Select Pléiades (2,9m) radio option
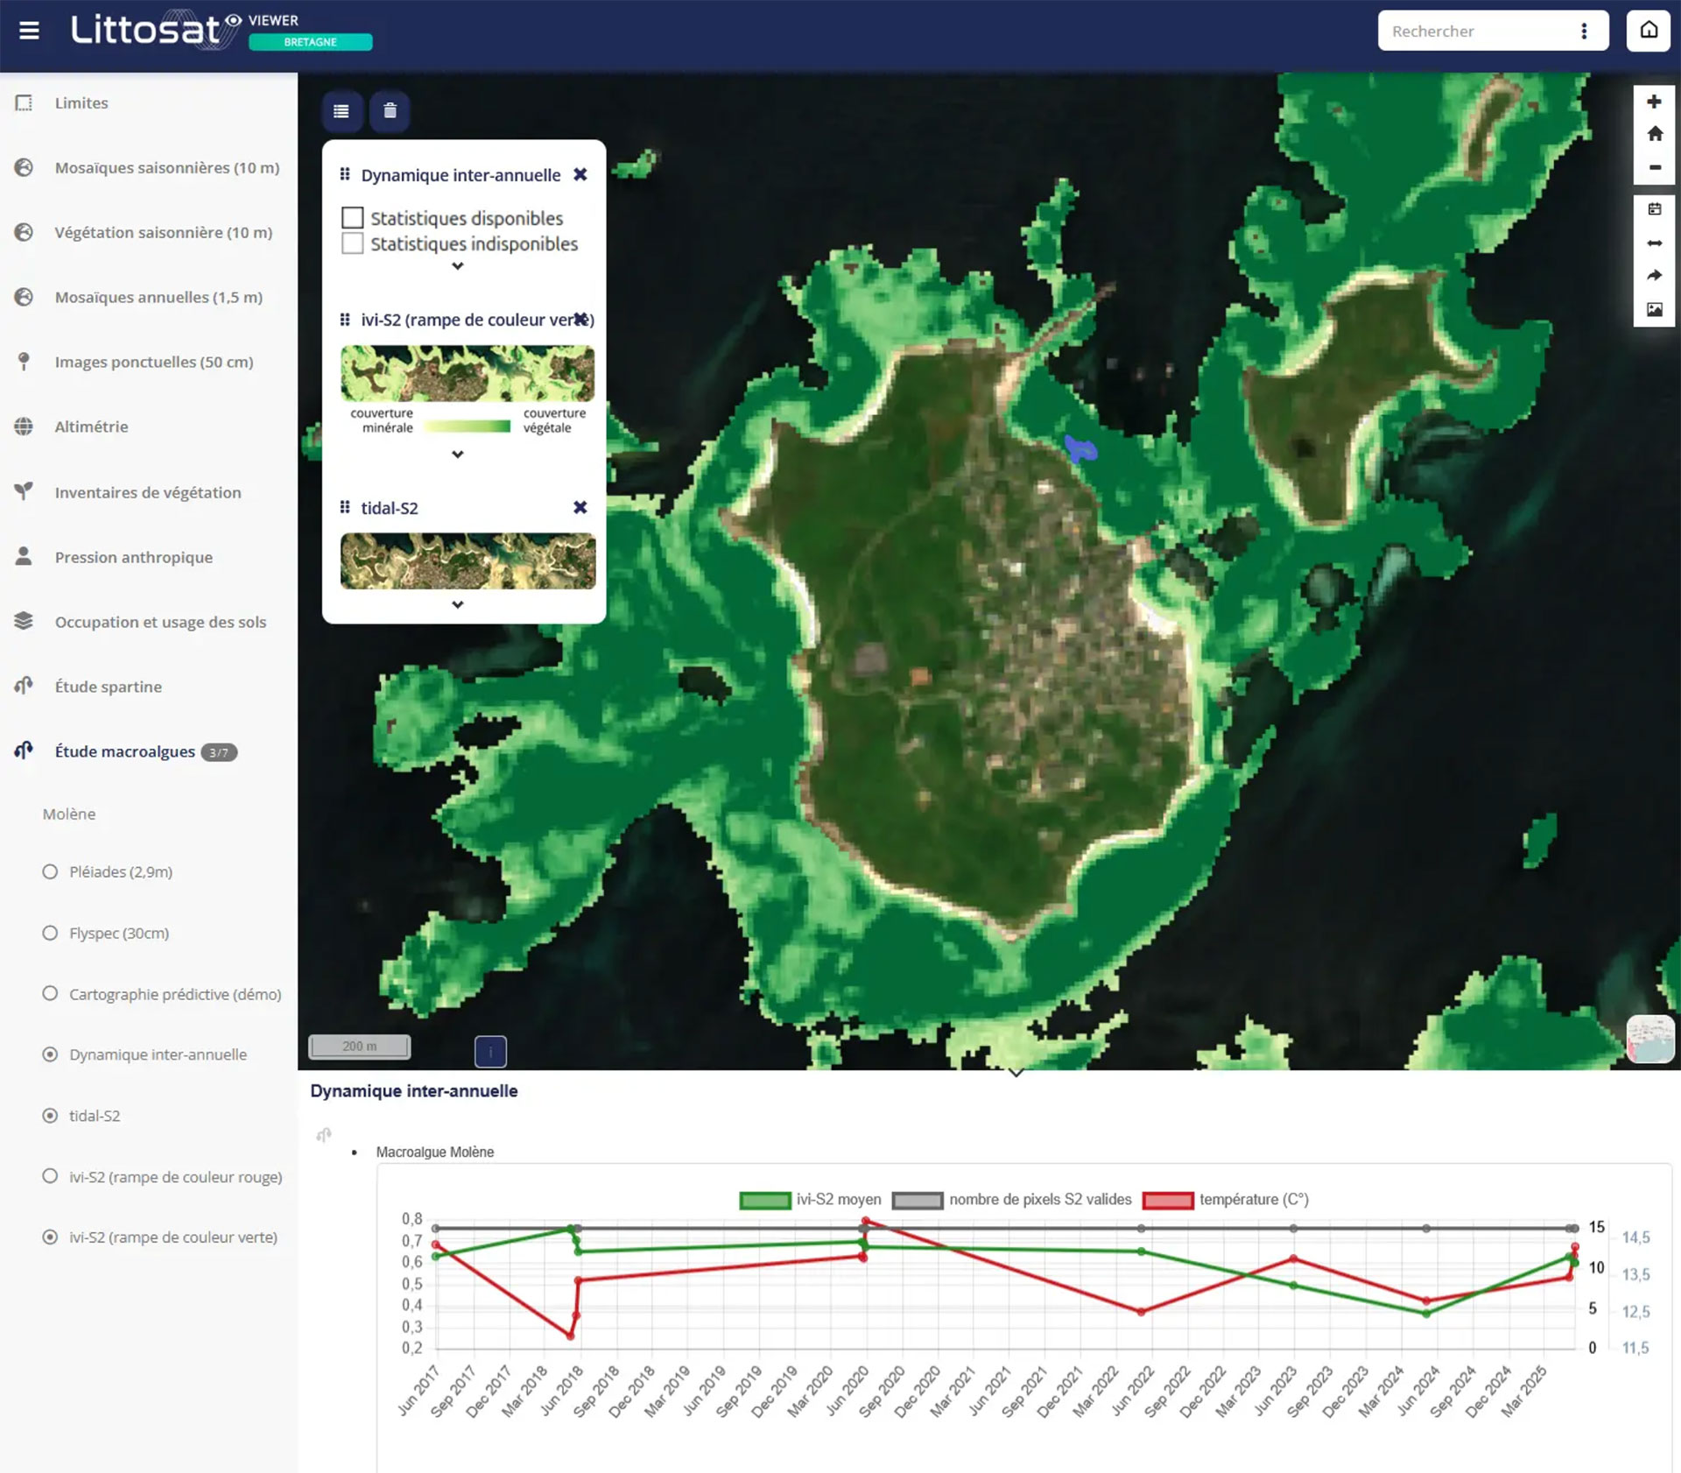 [x=50, y=872]
